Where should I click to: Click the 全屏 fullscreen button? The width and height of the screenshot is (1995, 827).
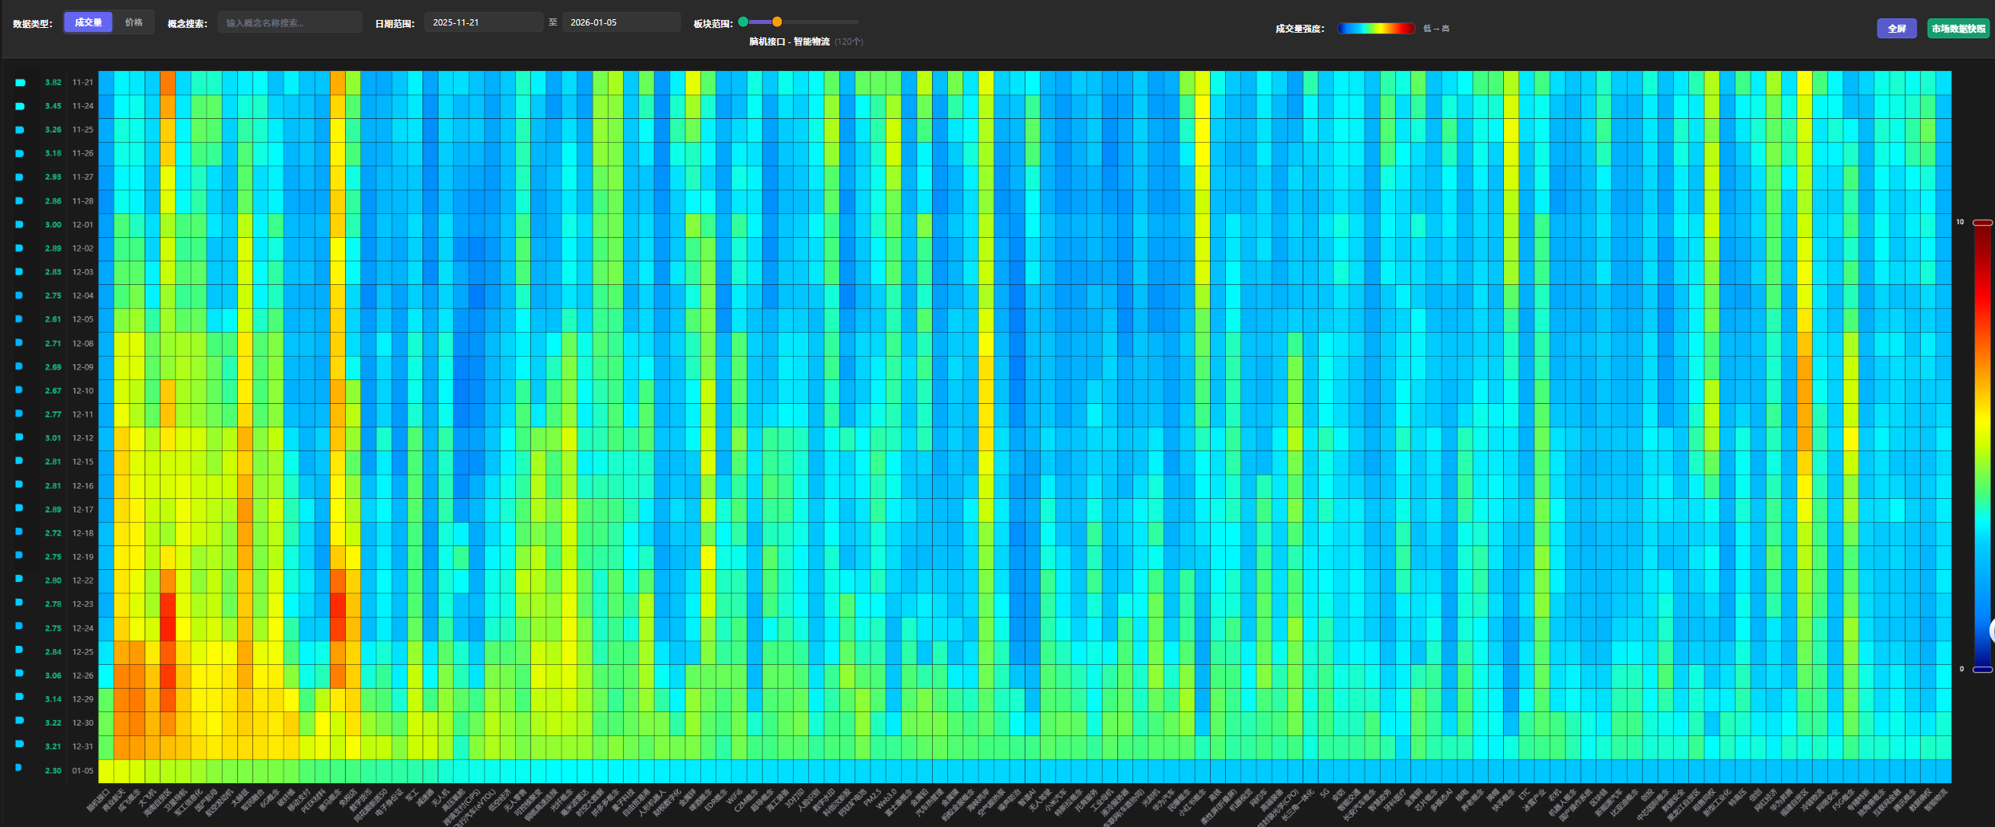[x=1896, y=29]
